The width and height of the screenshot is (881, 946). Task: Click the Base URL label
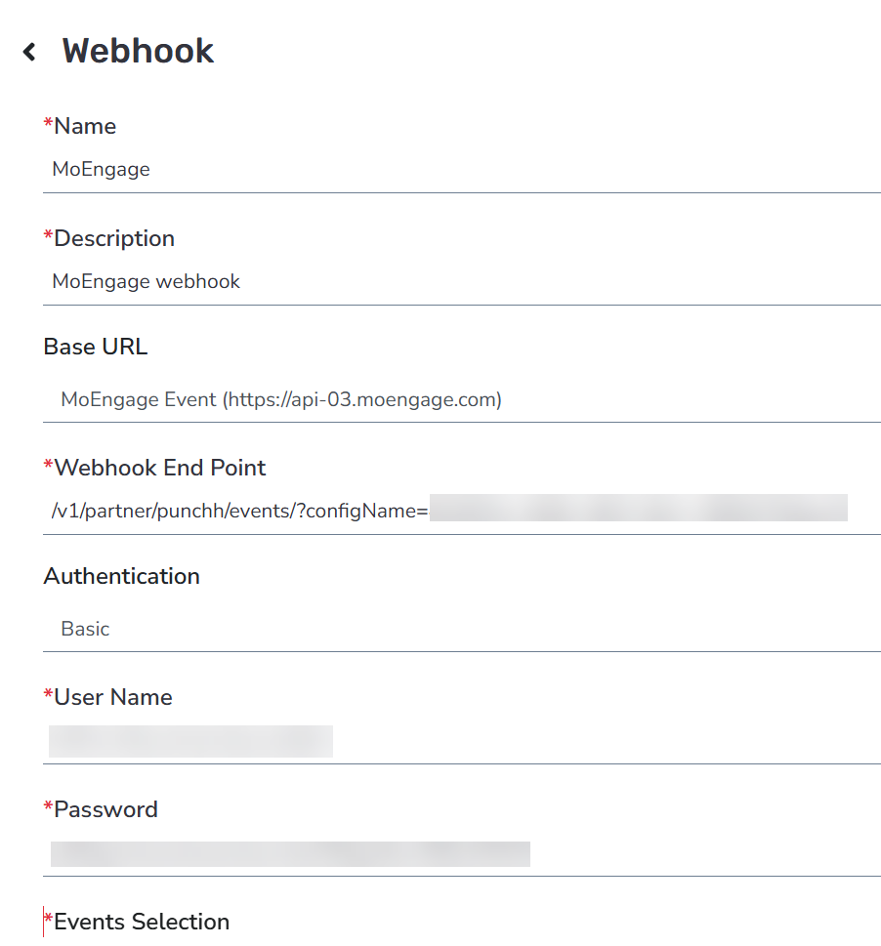96,347
